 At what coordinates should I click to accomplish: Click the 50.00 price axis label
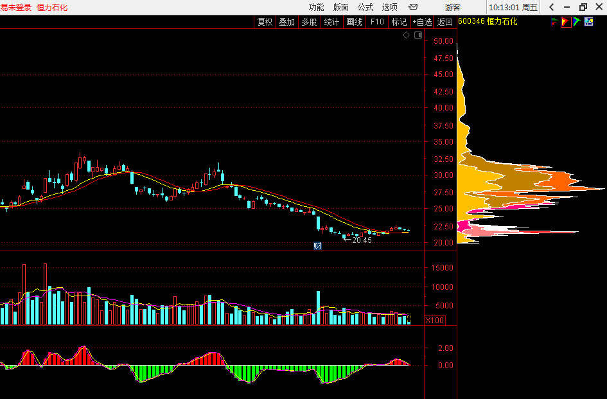(x=443, y=41)
